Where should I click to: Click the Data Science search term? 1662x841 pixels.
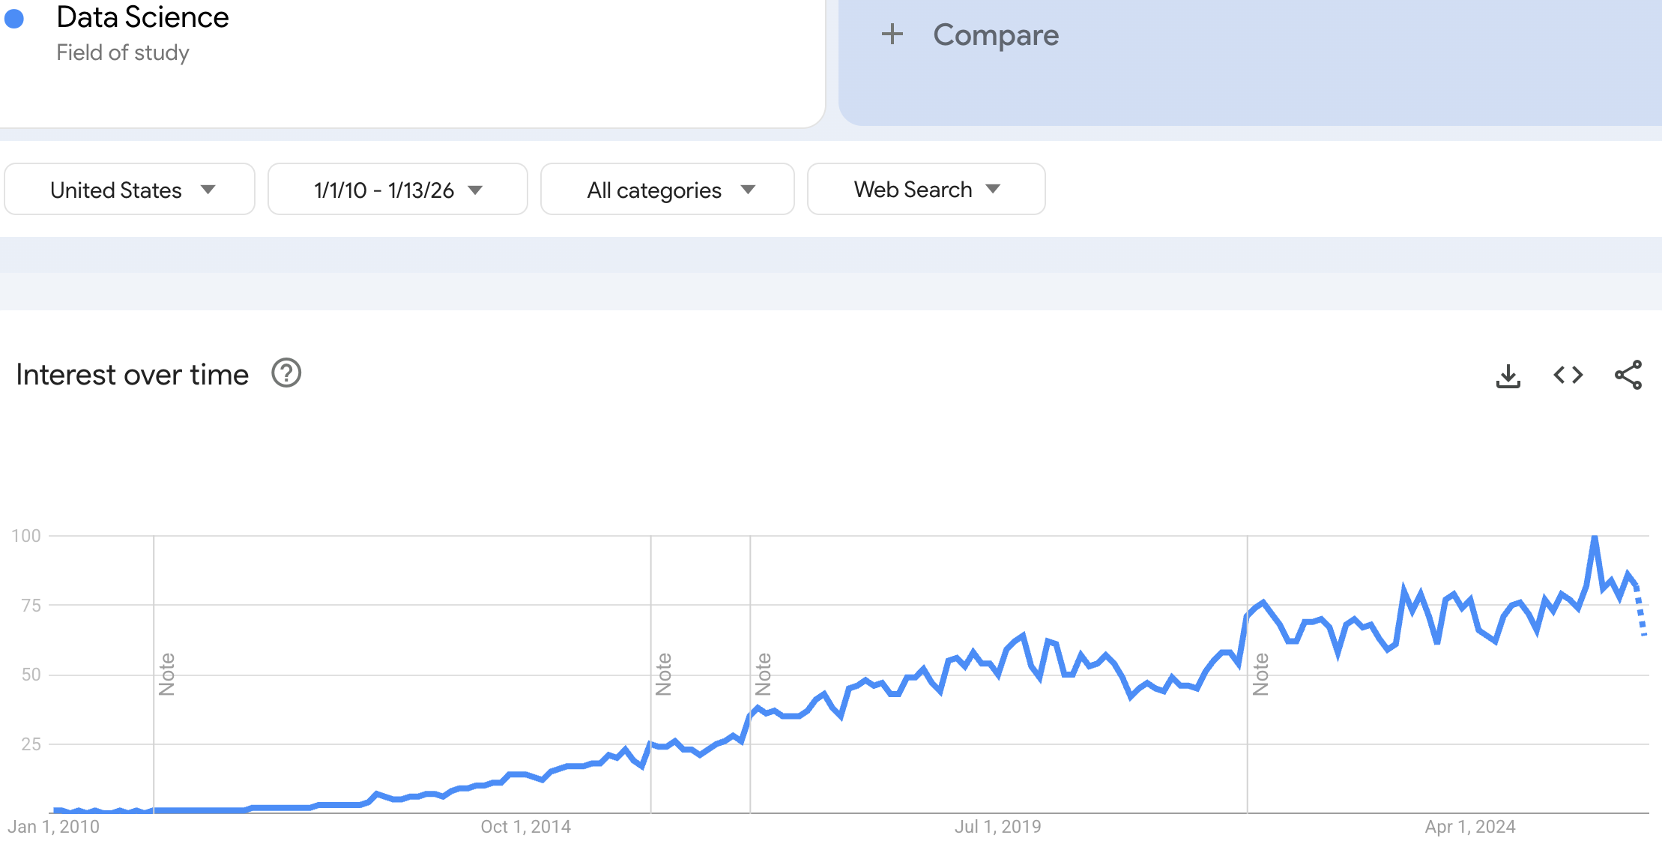(x=142, y=17)
